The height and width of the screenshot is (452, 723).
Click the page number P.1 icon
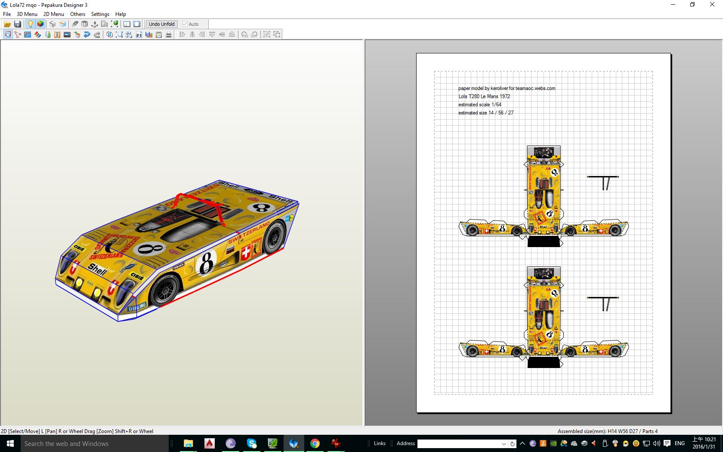139,34
